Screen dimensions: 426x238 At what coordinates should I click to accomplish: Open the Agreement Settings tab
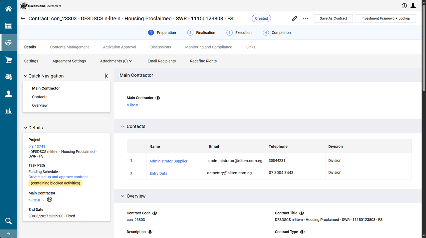[69, 61]
